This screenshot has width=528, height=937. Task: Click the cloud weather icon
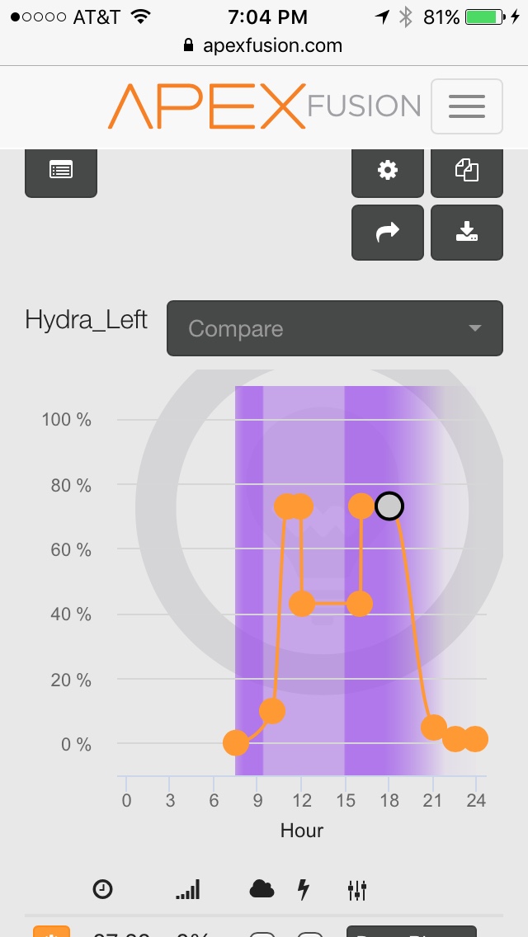pos(262,889)
